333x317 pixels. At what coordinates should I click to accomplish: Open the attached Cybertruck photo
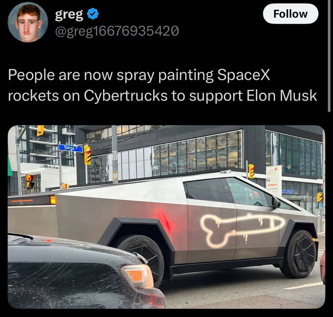pos(166,217)
